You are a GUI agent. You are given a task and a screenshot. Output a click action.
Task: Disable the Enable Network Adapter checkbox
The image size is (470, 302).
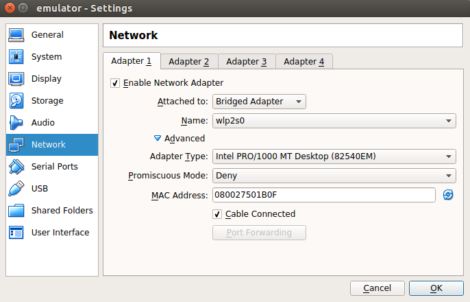115,83
